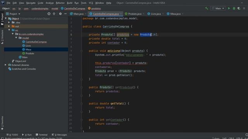Open the Terminal tool window
248x139 pixels.
point(41,135)
